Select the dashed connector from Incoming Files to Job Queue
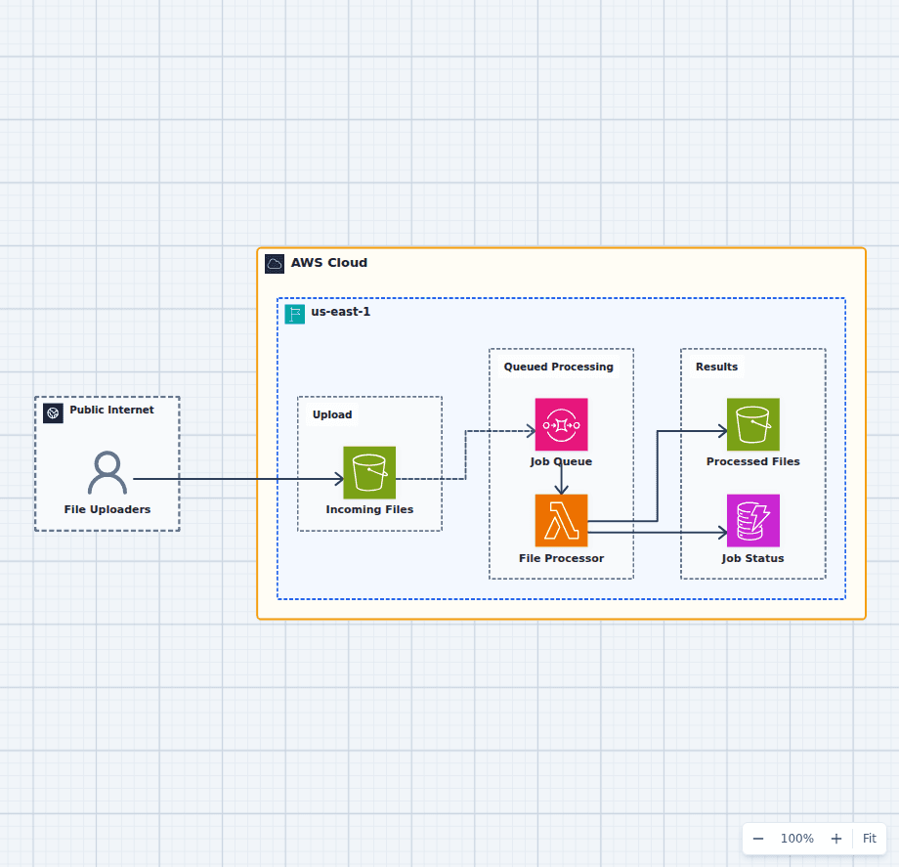Screen dimensions: 899x867 point(465,455)
